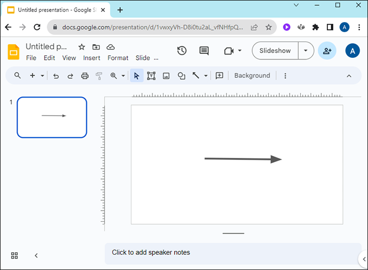Image resolution: width=368 pixels, height=270 pixels.
Task: Select slide 1 thumbnail
Action: click(x=52, y=117)
